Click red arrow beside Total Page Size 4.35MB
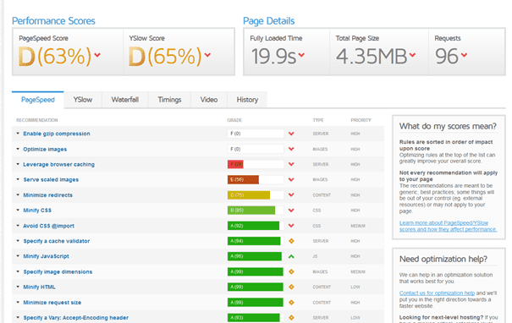The height and width of the screenshot is (323, 512). point(412,55)
